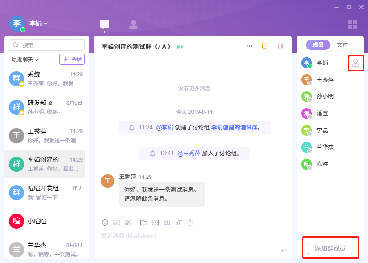368x263 pixels.
Task: Click the send image icon
Action: click(117, 222)
